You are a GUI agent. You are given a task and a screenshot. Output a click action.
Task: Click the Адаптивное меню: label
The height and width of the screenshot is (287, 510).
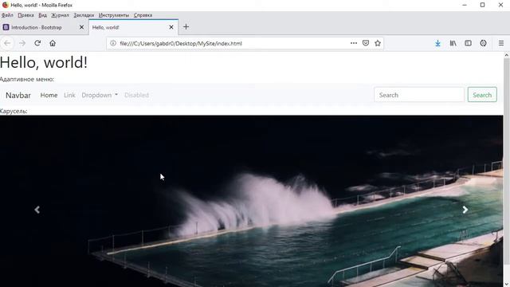[x=27, y=79]
